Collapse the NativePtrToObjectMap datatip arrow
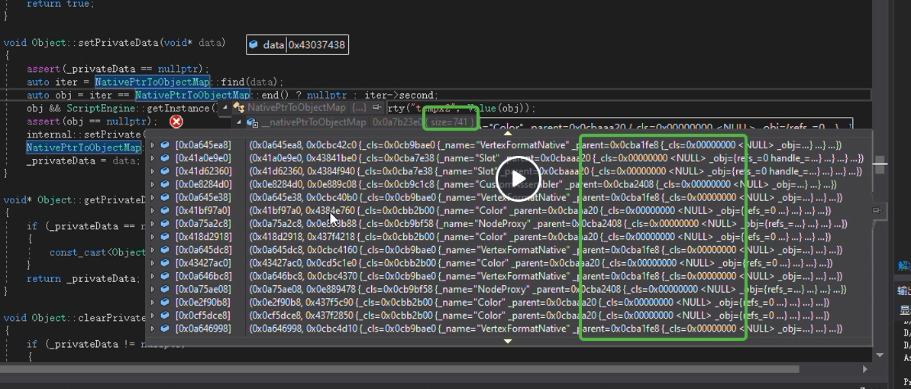Image resolution: width=911 pixels, height=389 pixels. tap(226, 108)
